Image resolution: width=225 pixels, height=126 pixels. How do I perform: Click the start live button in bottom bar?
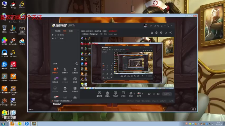167,94
